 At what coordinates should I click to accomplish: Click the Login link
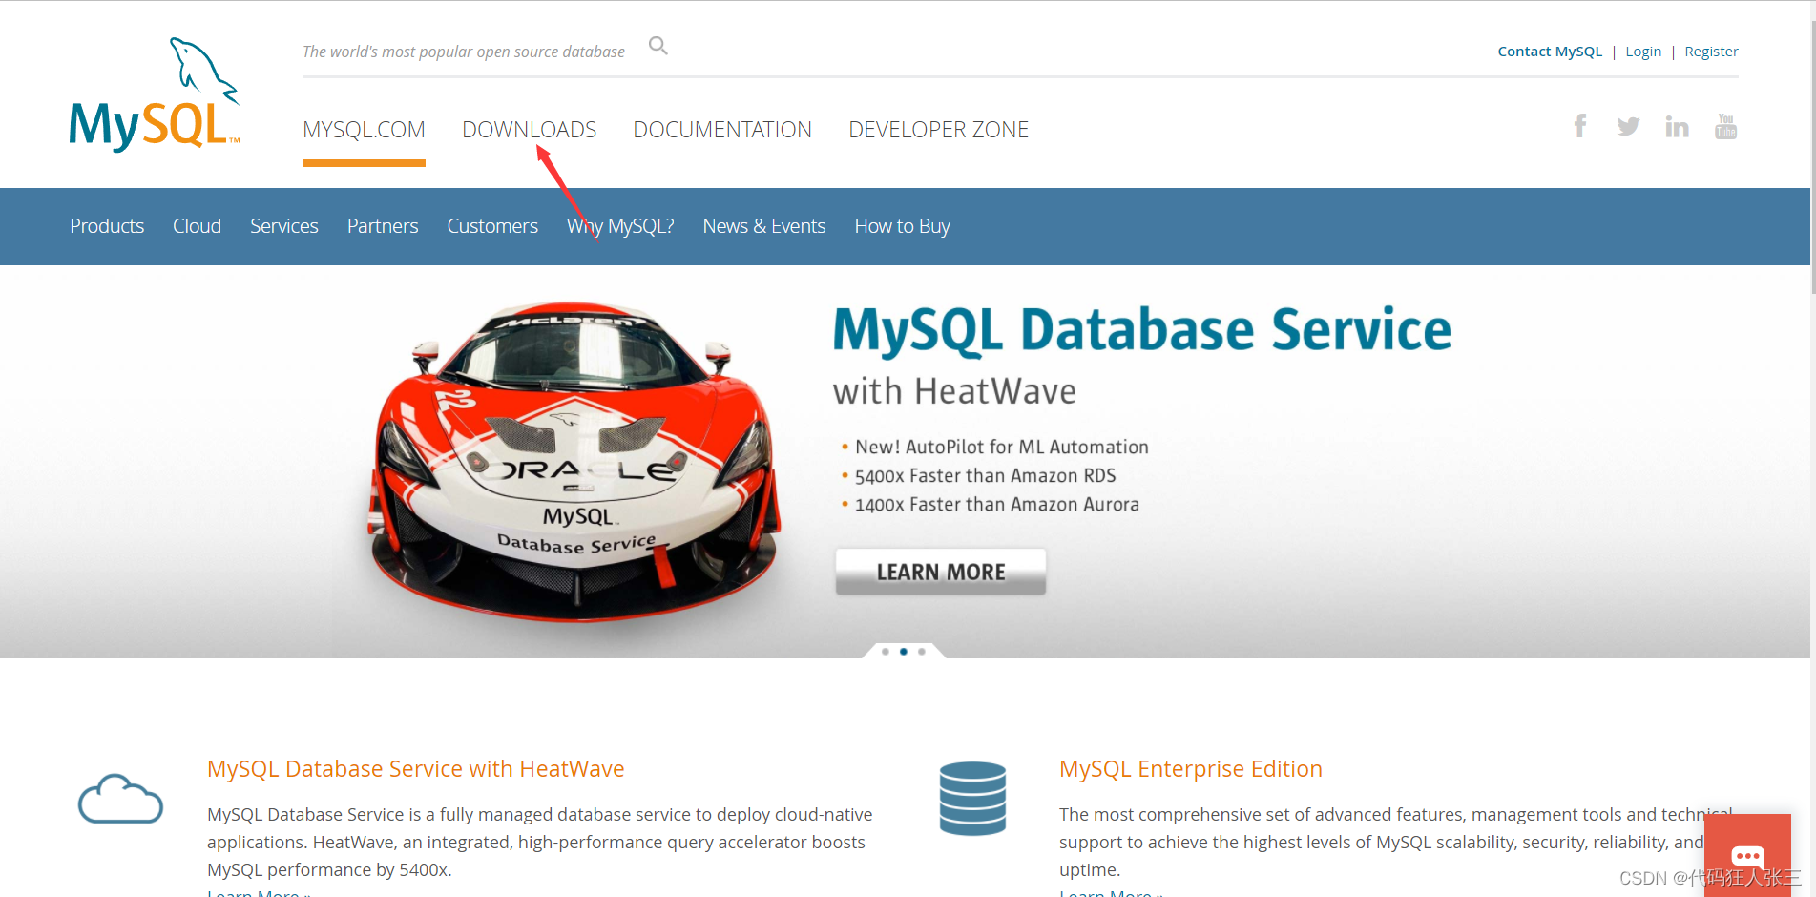click(1643, 52)
